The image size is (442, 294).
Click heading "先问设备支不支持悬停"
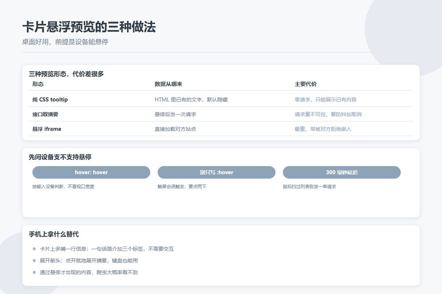pyautogui.click(x=60, y=157)
